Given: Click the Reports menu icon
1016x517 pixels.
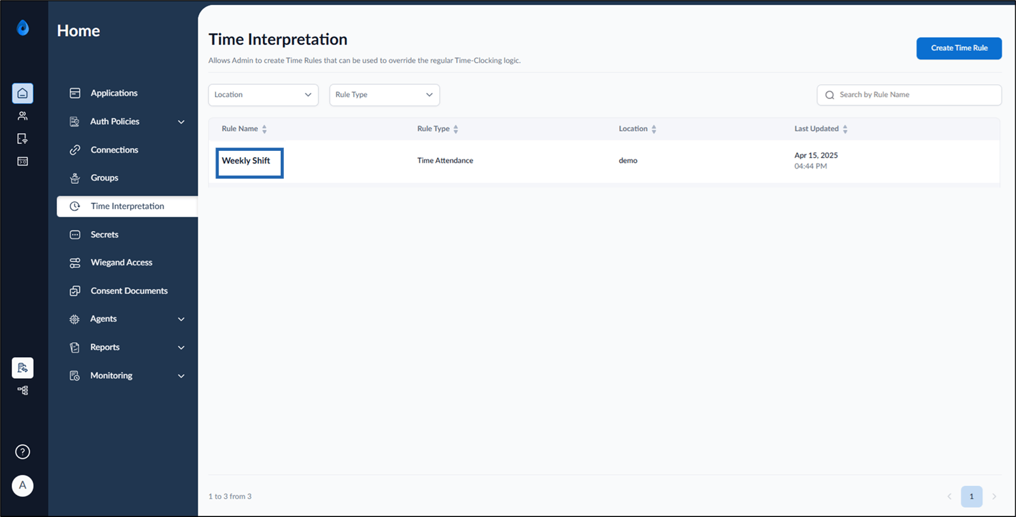Looking at the screenshot, I should click(x=75, y=347).
